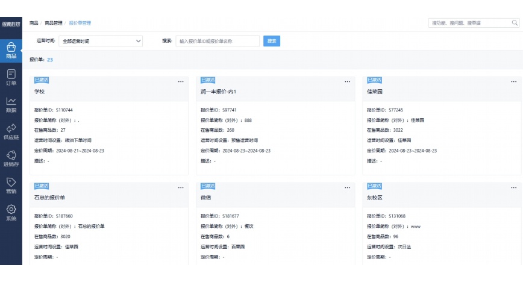Click 报价单管理 in breadcrumb

80,23
